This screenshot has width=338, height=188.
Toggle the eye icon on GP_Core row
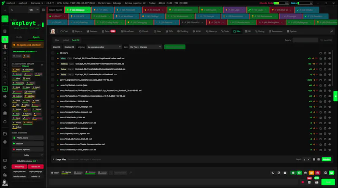pos(330,53)
